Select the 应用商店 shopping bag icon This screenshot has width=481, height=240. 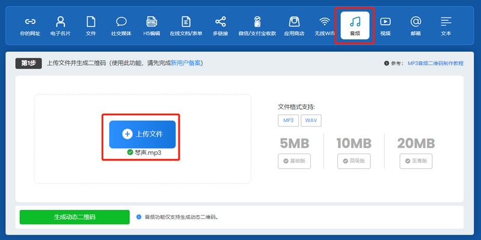(294, 22)
